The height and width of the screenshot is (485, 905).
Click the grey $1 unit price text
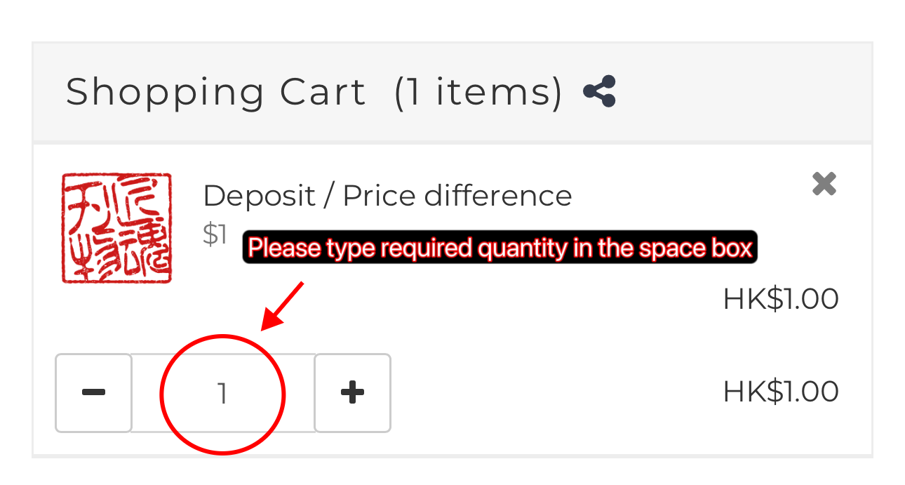pos(215,234)
